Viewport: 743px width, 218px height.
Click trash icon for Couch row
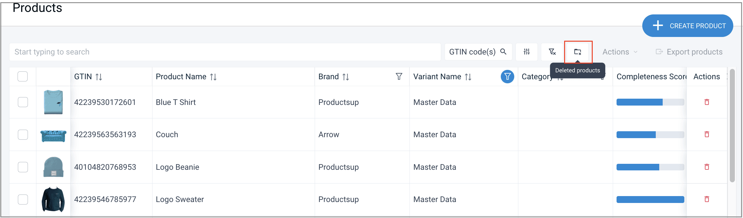[x=707, y=134]
